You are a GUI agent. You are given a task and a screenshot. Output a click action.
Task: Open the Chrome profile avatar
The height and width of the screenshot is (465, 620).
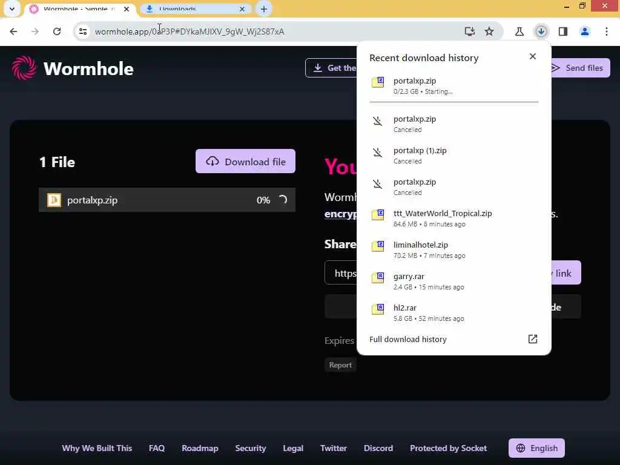click(585, 31)
